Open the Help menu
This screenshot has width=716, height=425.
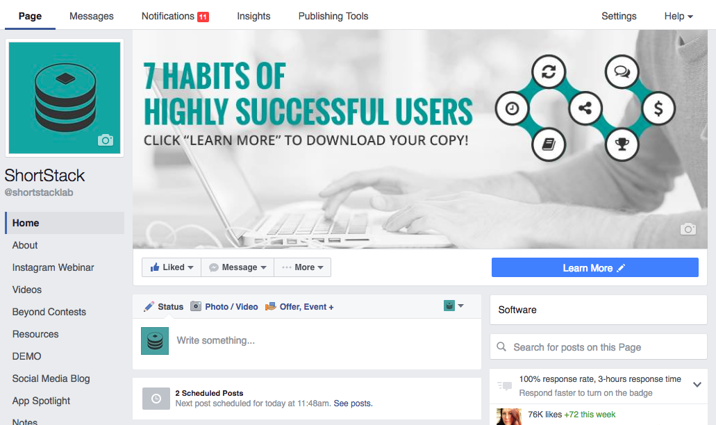coord(678,16)
